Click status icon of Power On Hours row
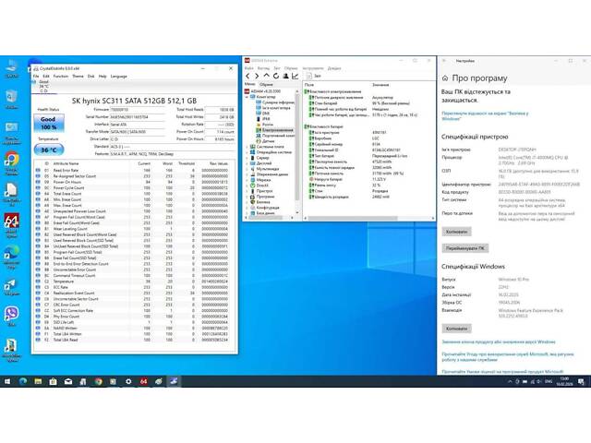591x443 pixels. tap(38, 182)
